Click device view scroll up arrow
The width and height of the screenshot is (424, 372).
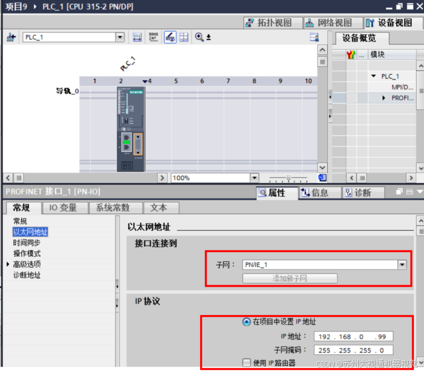point(322,50)
